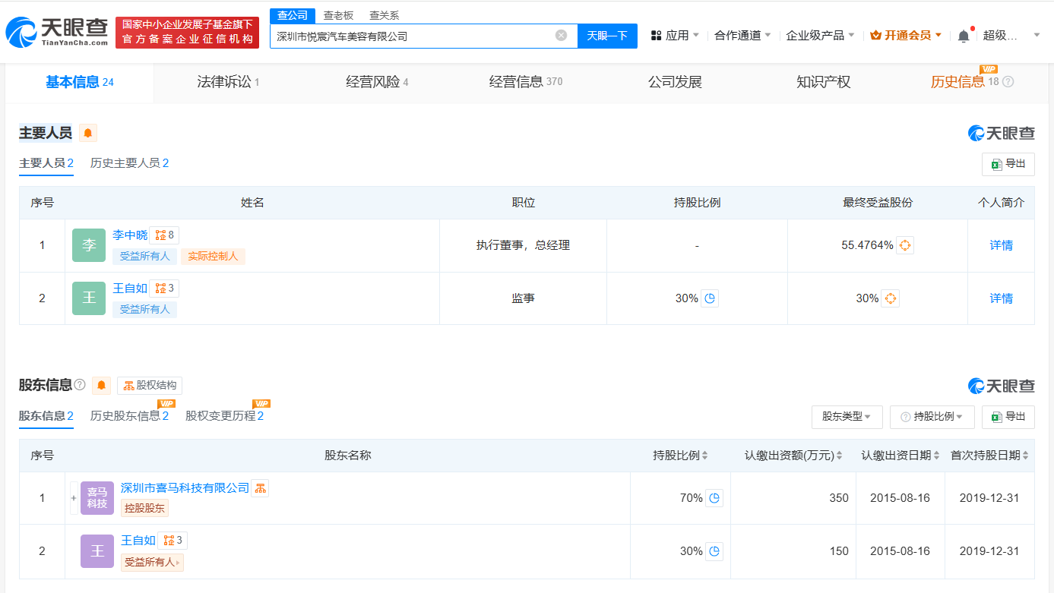Clear search box using the X icon
1054x593 pixels.
pos(561,36)
